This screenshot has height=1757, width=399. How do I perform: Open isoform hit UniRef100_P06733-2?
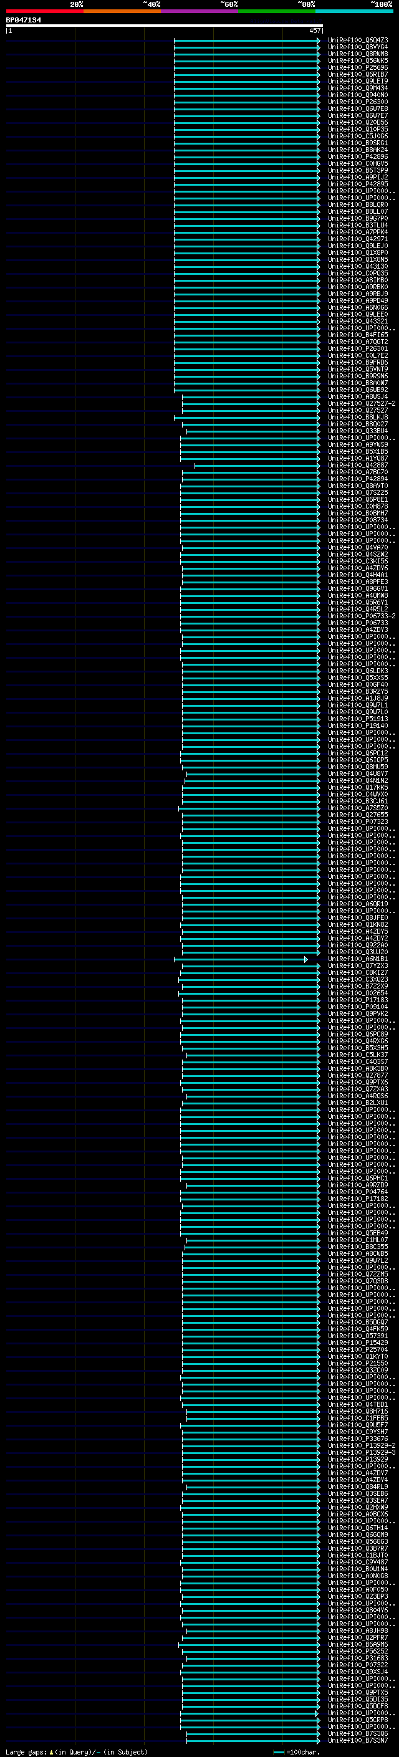[x=362, y=616]
